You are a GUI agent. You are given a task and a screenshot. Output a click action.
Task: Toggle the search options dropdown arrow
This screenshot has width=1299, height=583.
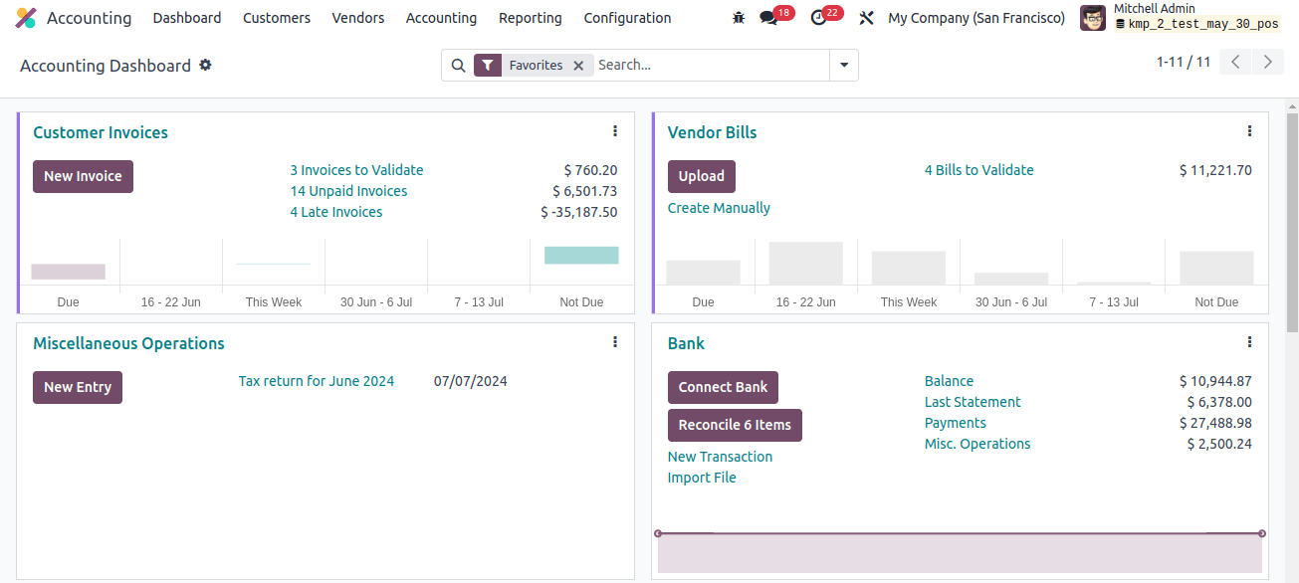click(x=844, y=66)
